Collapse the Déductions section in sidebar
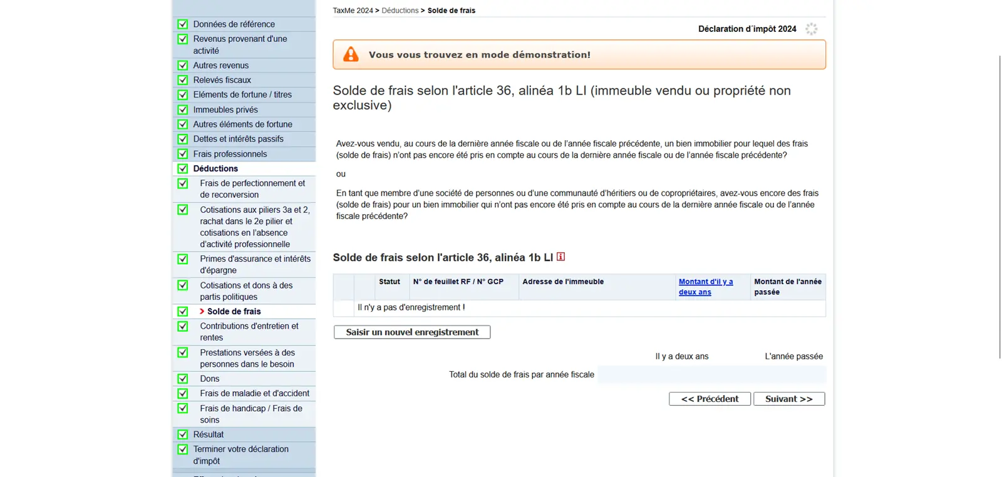Image resolution: width=1002 pixels, height=477 pixels. (x=215, y=168)
